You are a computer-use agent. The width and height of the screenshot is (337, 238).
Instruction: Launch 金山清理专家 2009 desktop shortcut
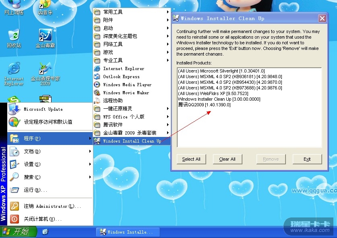click(45, 74)
